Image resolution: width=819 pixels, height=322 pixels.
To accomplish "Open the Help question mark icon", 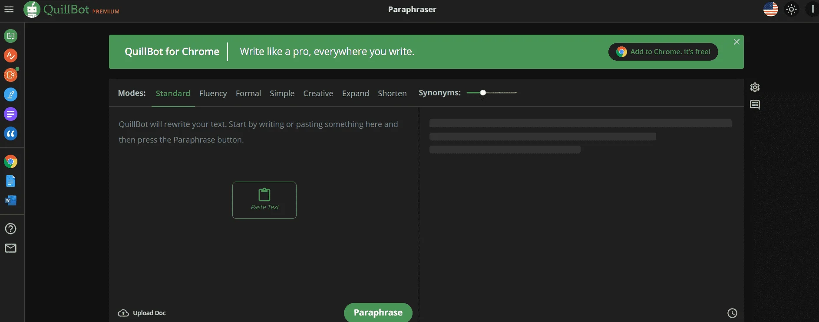I will tap(11, 228).
